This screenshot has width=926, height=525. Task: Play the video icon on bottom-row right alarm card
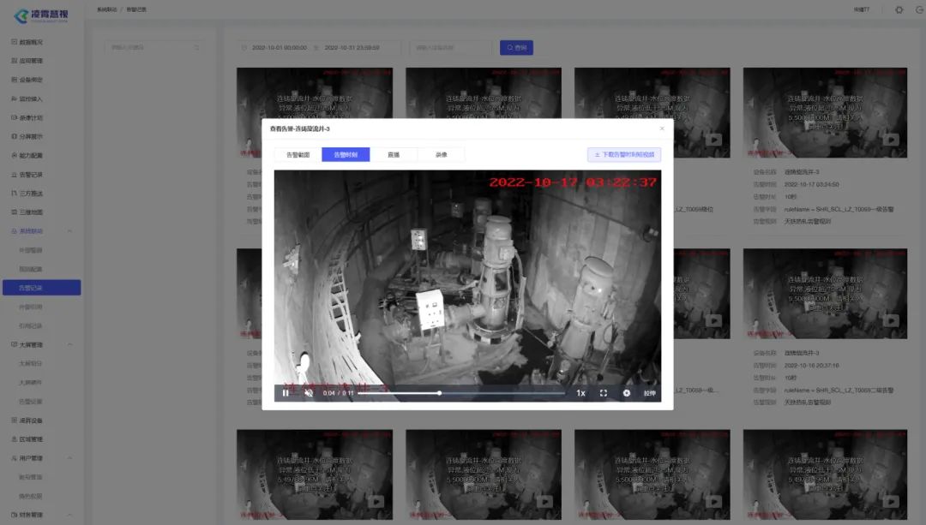[891, 501]
